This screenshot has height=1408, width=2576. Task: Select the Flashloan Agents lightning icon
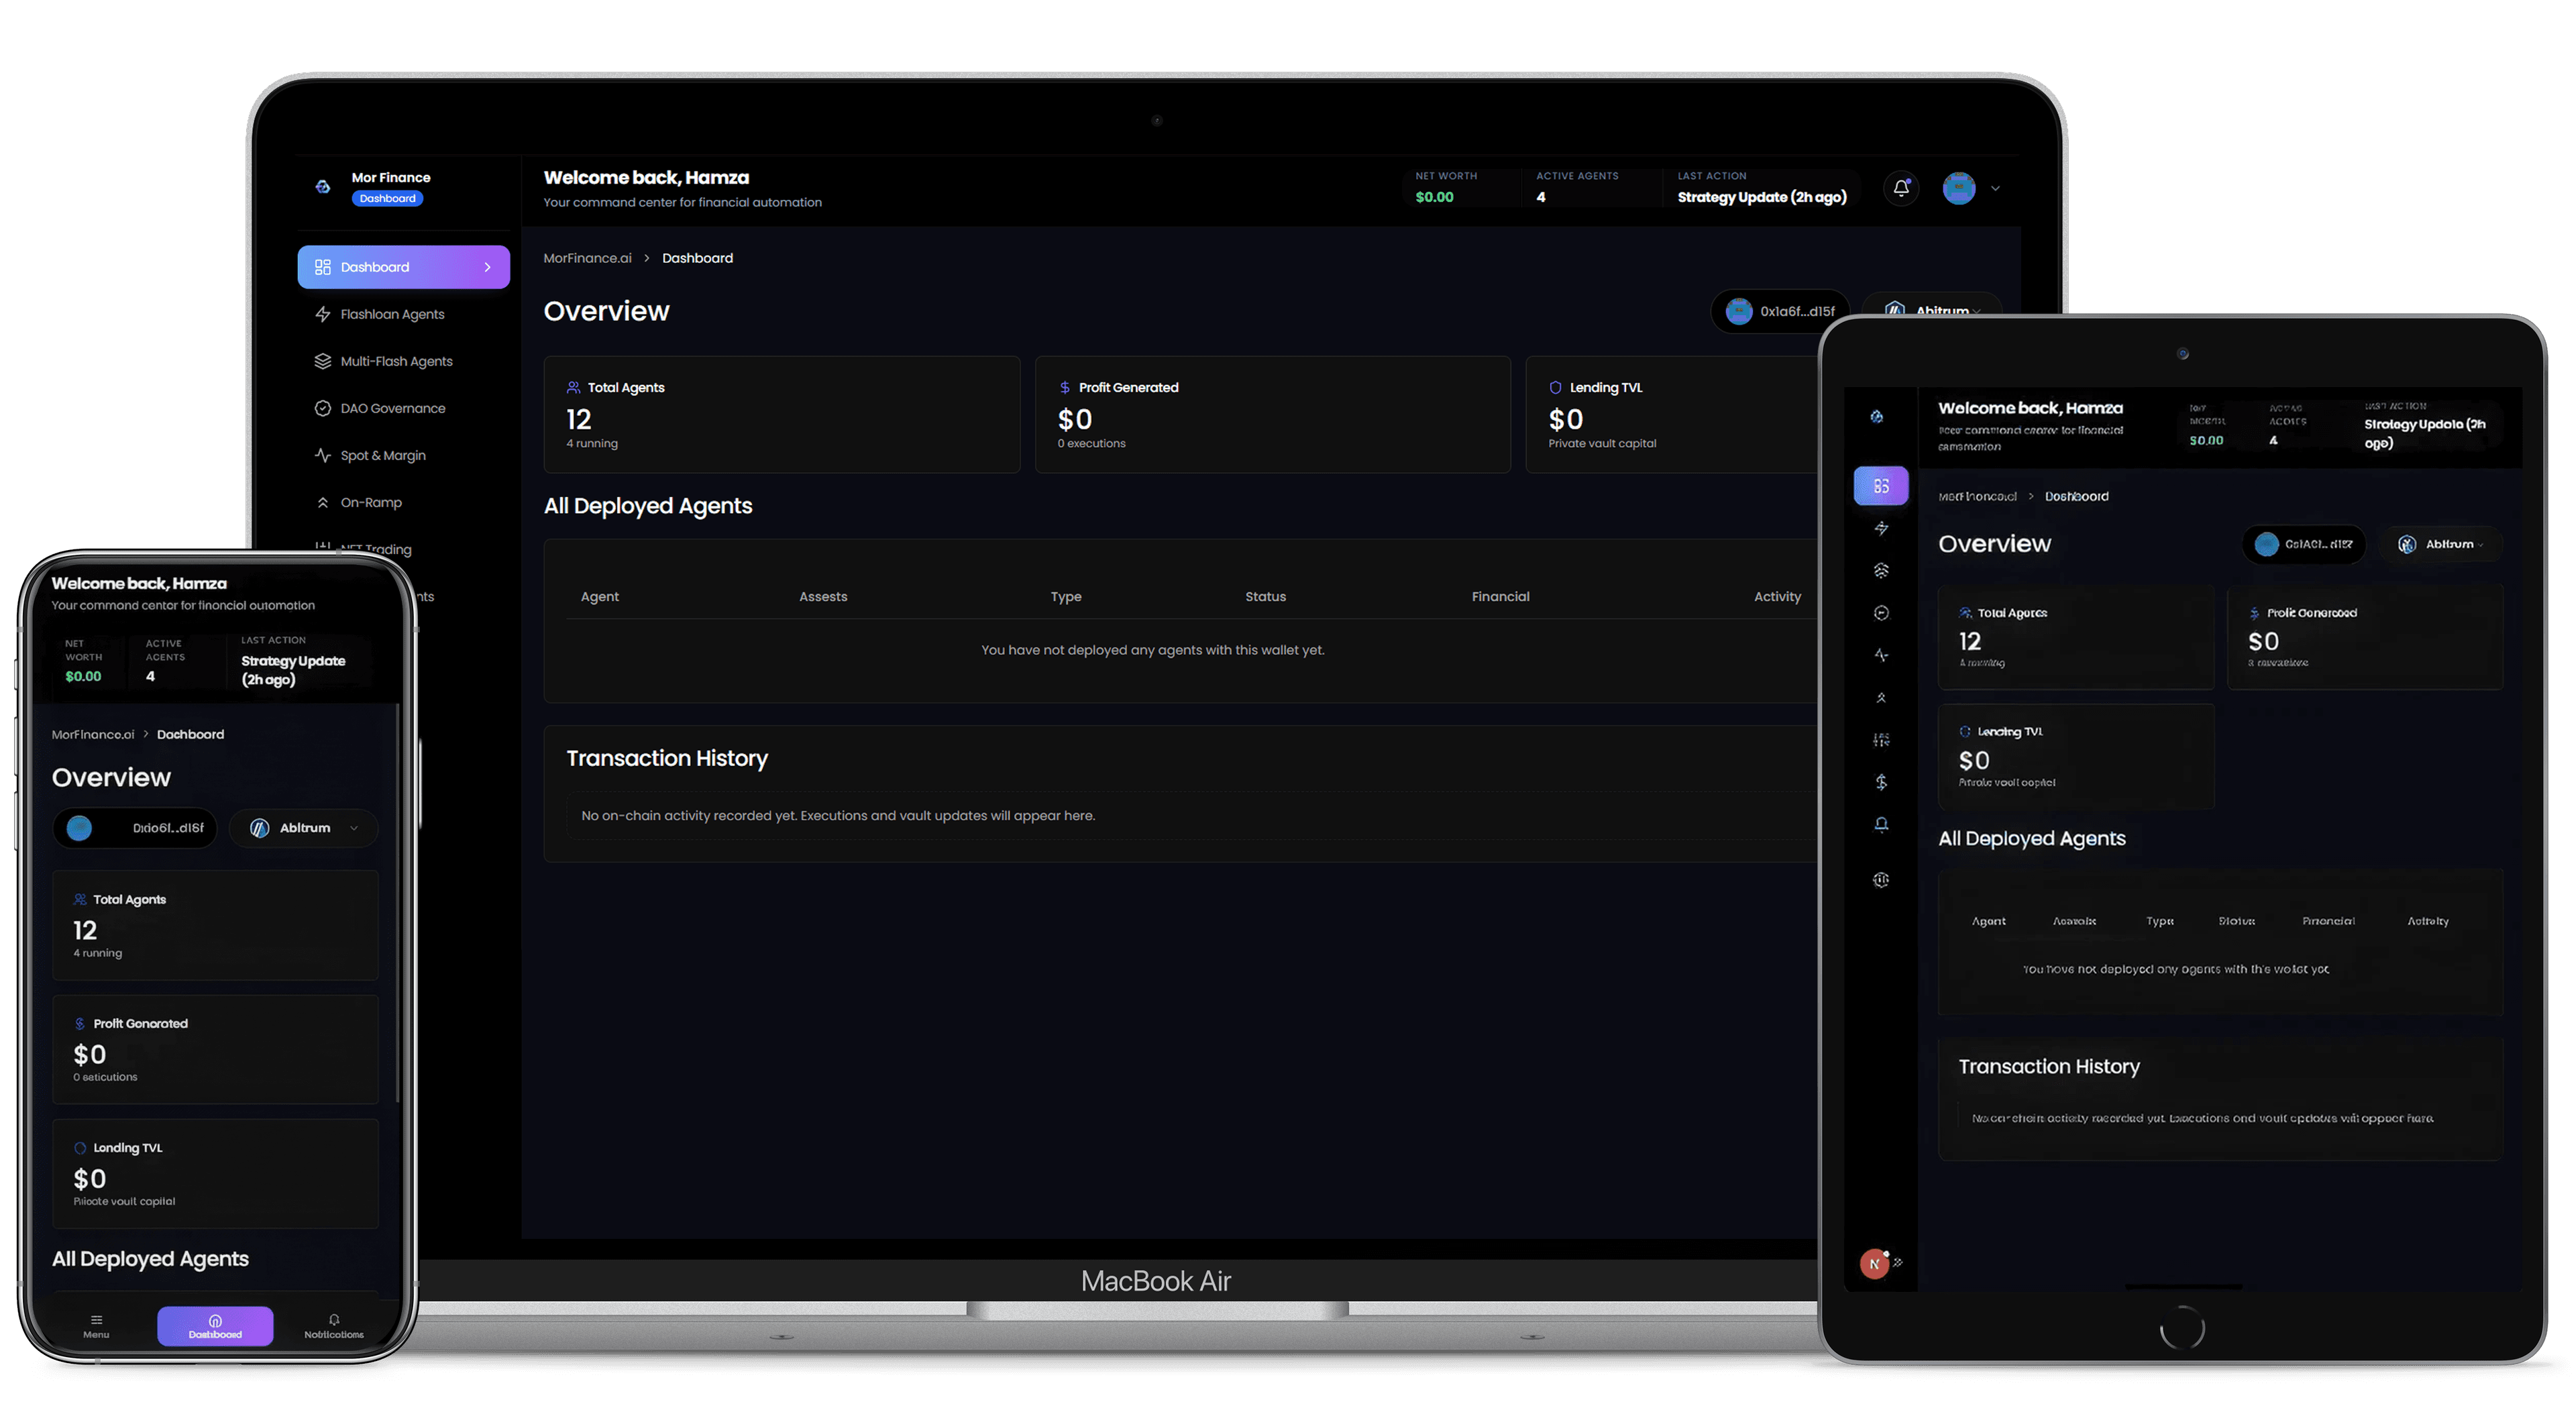point(323,314)
